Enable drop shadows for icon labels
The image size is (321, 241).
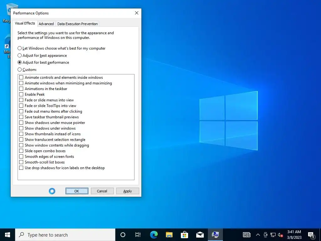coord(21,168)
